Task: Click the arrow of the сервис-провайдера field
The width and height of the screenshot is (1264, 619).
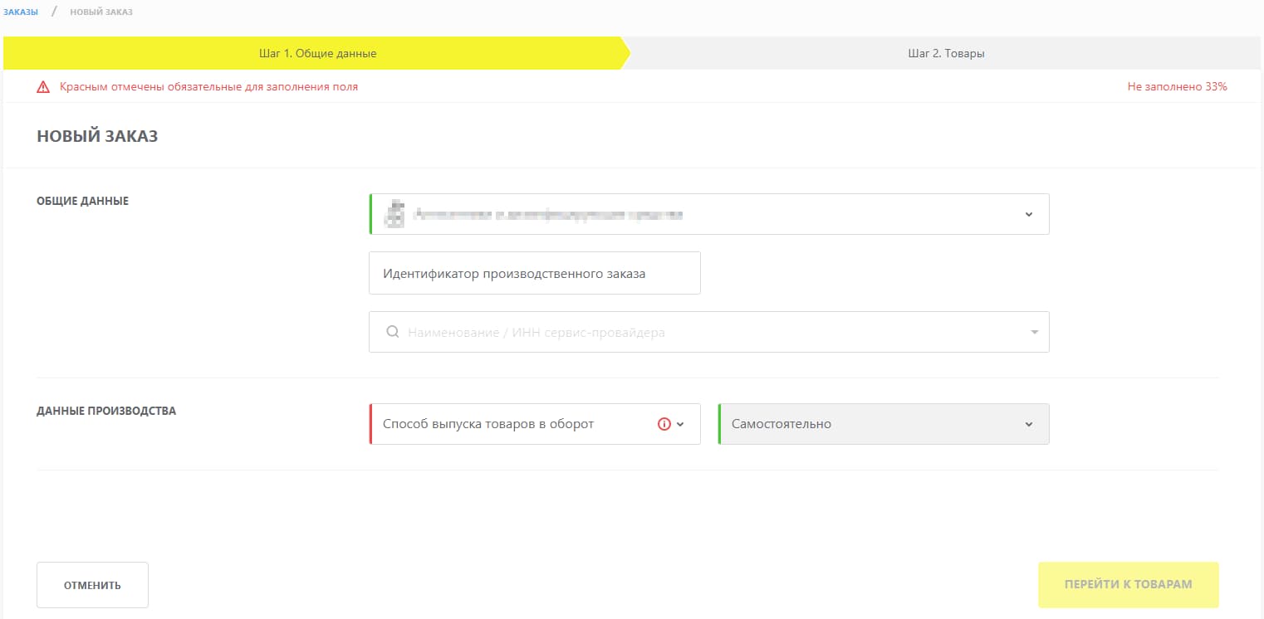Action: pyautogui.click(x=1034, y=332)
